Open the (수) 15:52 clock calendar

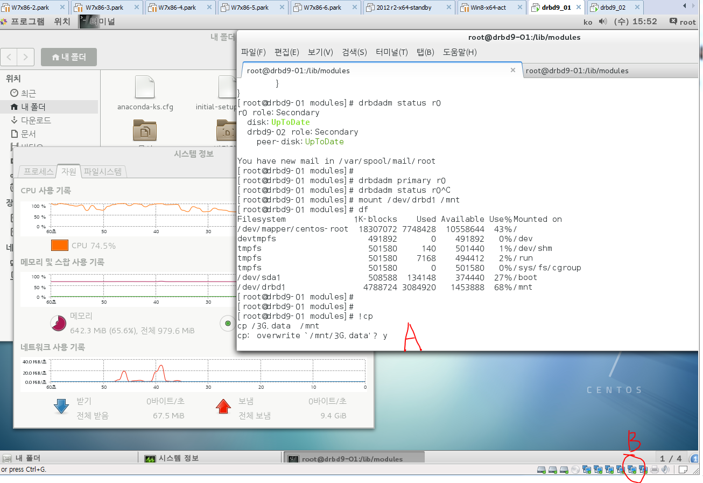pos(637,22)
